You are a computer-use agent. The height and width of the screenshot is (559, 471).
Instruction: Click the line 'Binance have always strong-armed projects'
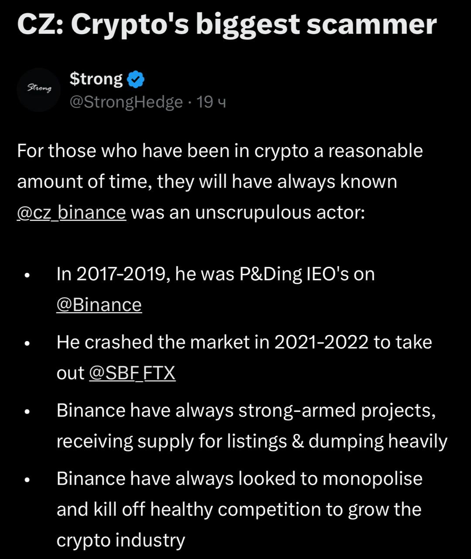click(x=246, y=411)
